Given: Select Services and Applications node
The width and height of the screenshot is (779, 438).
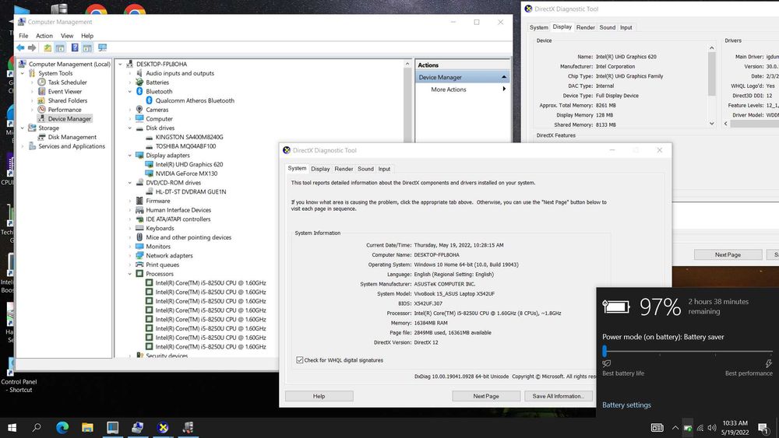Looking at the screenshot, I should (72, 146).
